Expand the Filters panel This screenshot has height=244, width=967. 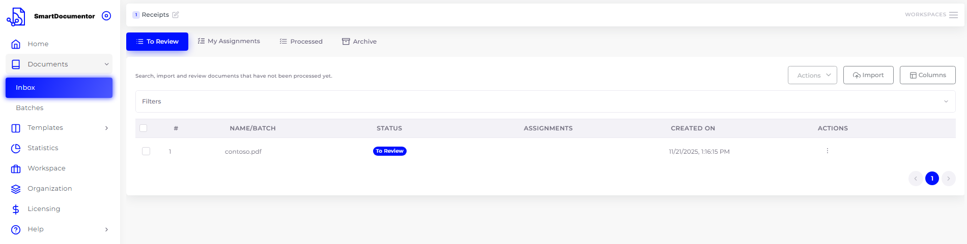point(545,101)
